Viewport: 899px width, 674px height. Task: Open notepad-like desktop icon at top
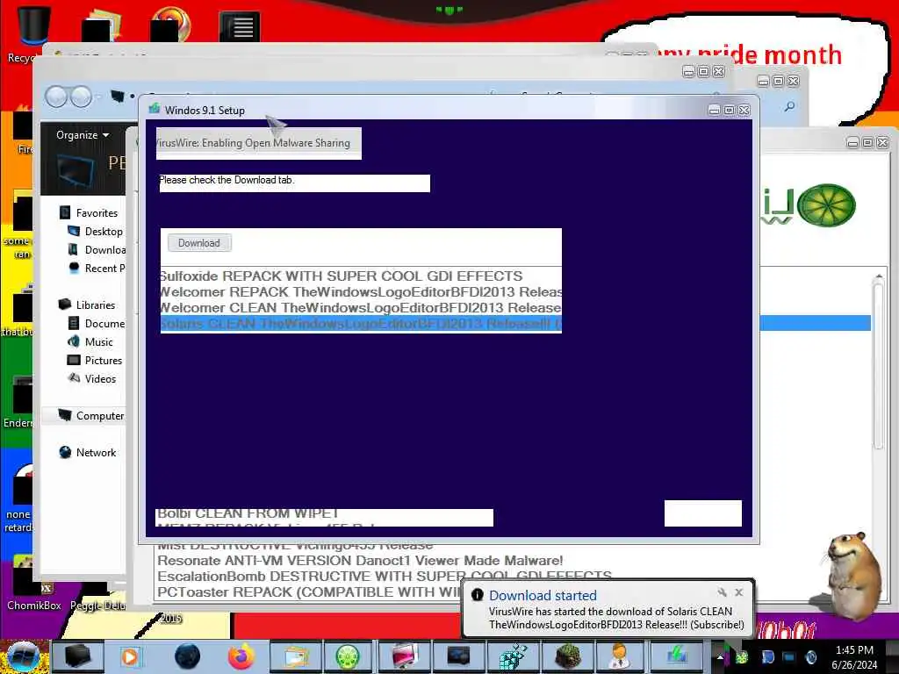coord(239,25)
